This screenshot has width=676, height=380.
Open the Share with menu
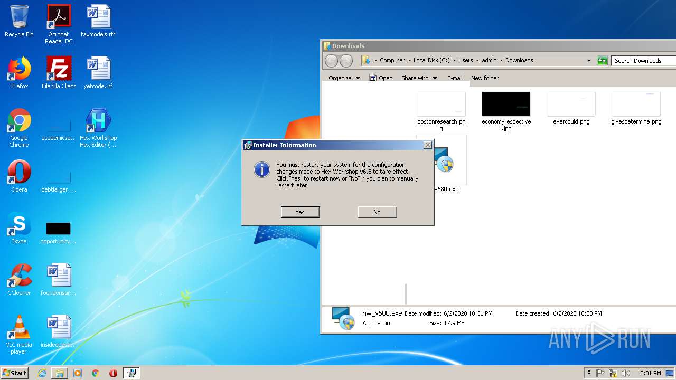point(419,78)
